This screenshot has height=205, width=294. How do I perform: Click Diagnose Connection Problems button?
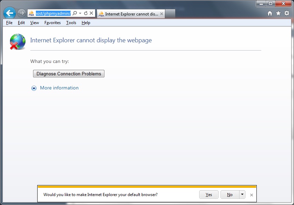point(69,74)
